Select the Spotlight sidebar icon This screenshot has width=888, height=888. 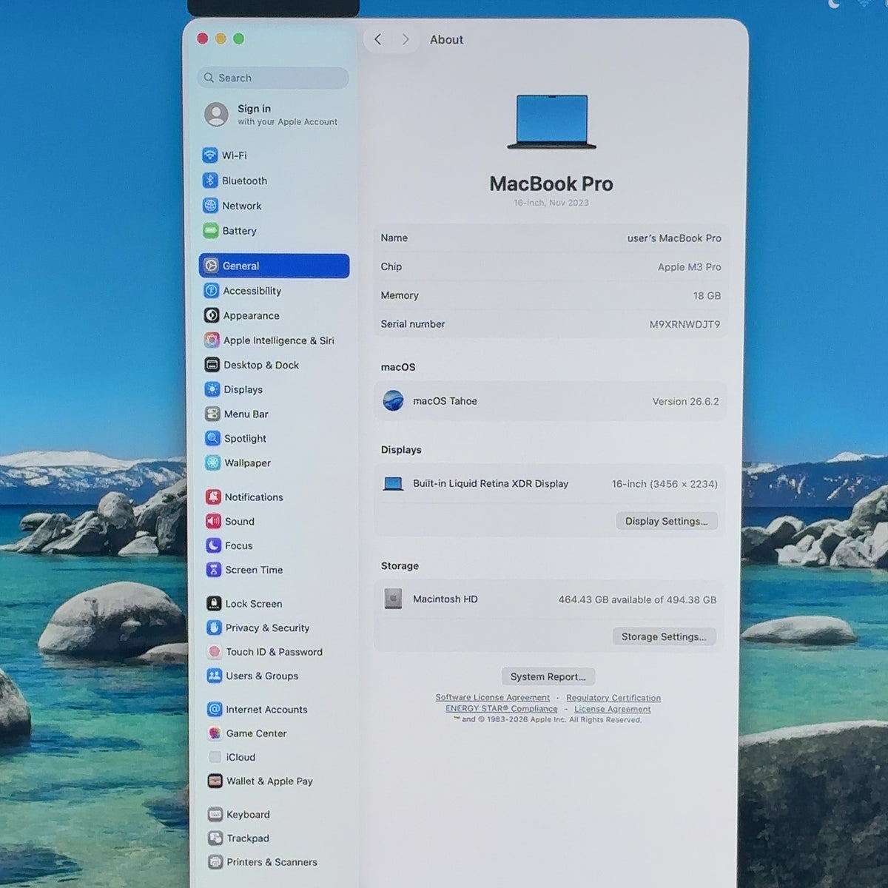(212, 438)
